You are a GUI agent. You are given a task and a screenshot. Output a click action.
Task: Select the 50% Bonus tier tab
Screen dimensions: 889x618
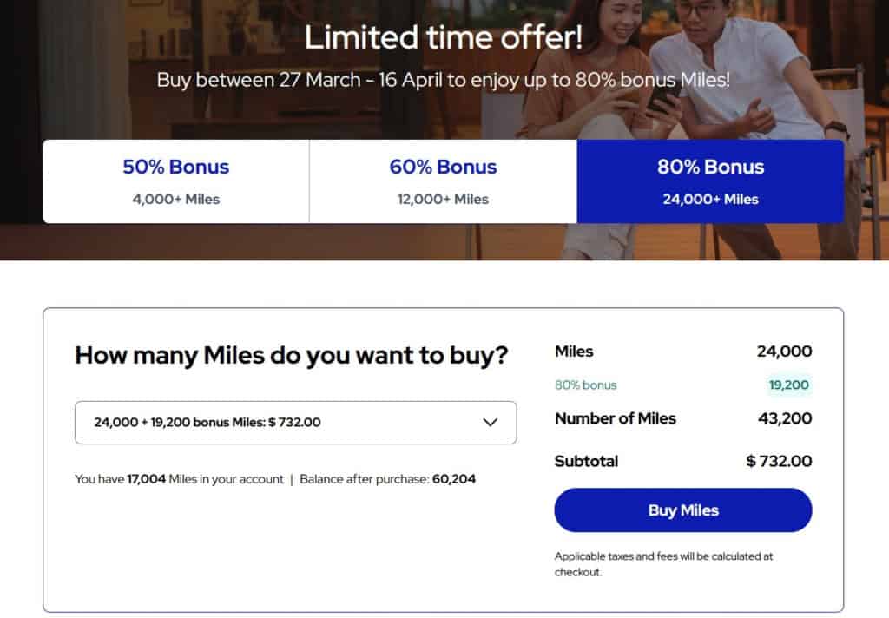coord(176,181)
